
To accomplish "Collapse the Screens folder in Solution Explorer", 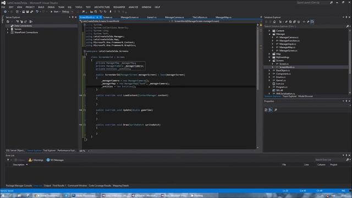I will (x=269, y=61).
